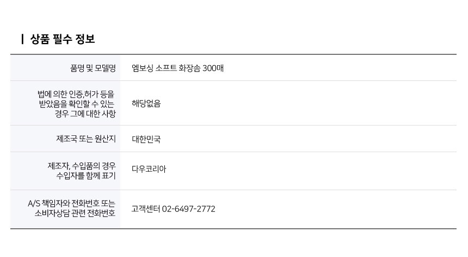Click the '경우 그에 대한 사항' label line
This screenshot has width=468, height=257.
pyautogui.click(x=85, y=114)
